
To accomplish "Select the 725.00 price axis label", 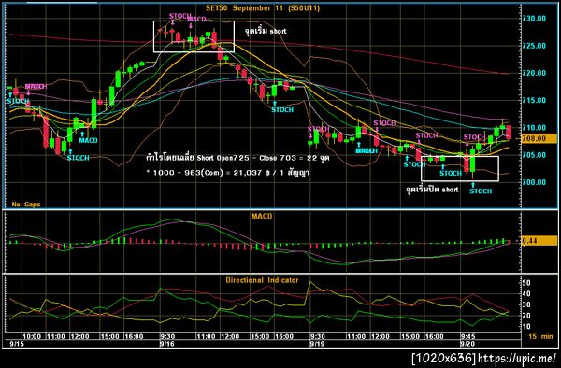I will click(534, 46).
